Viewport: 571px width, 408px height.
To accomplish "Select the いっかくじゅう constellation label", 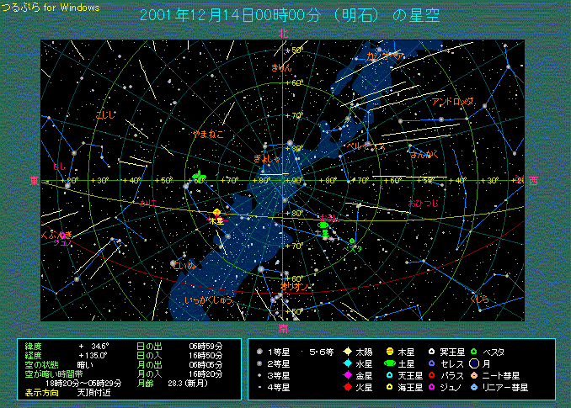I will coord(206,299).
